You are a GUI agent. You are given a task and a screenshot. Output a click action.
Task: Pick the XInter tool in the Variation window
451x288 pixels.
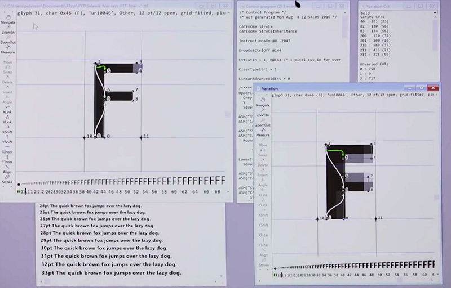pyautogui.click(x=263, y=232)
